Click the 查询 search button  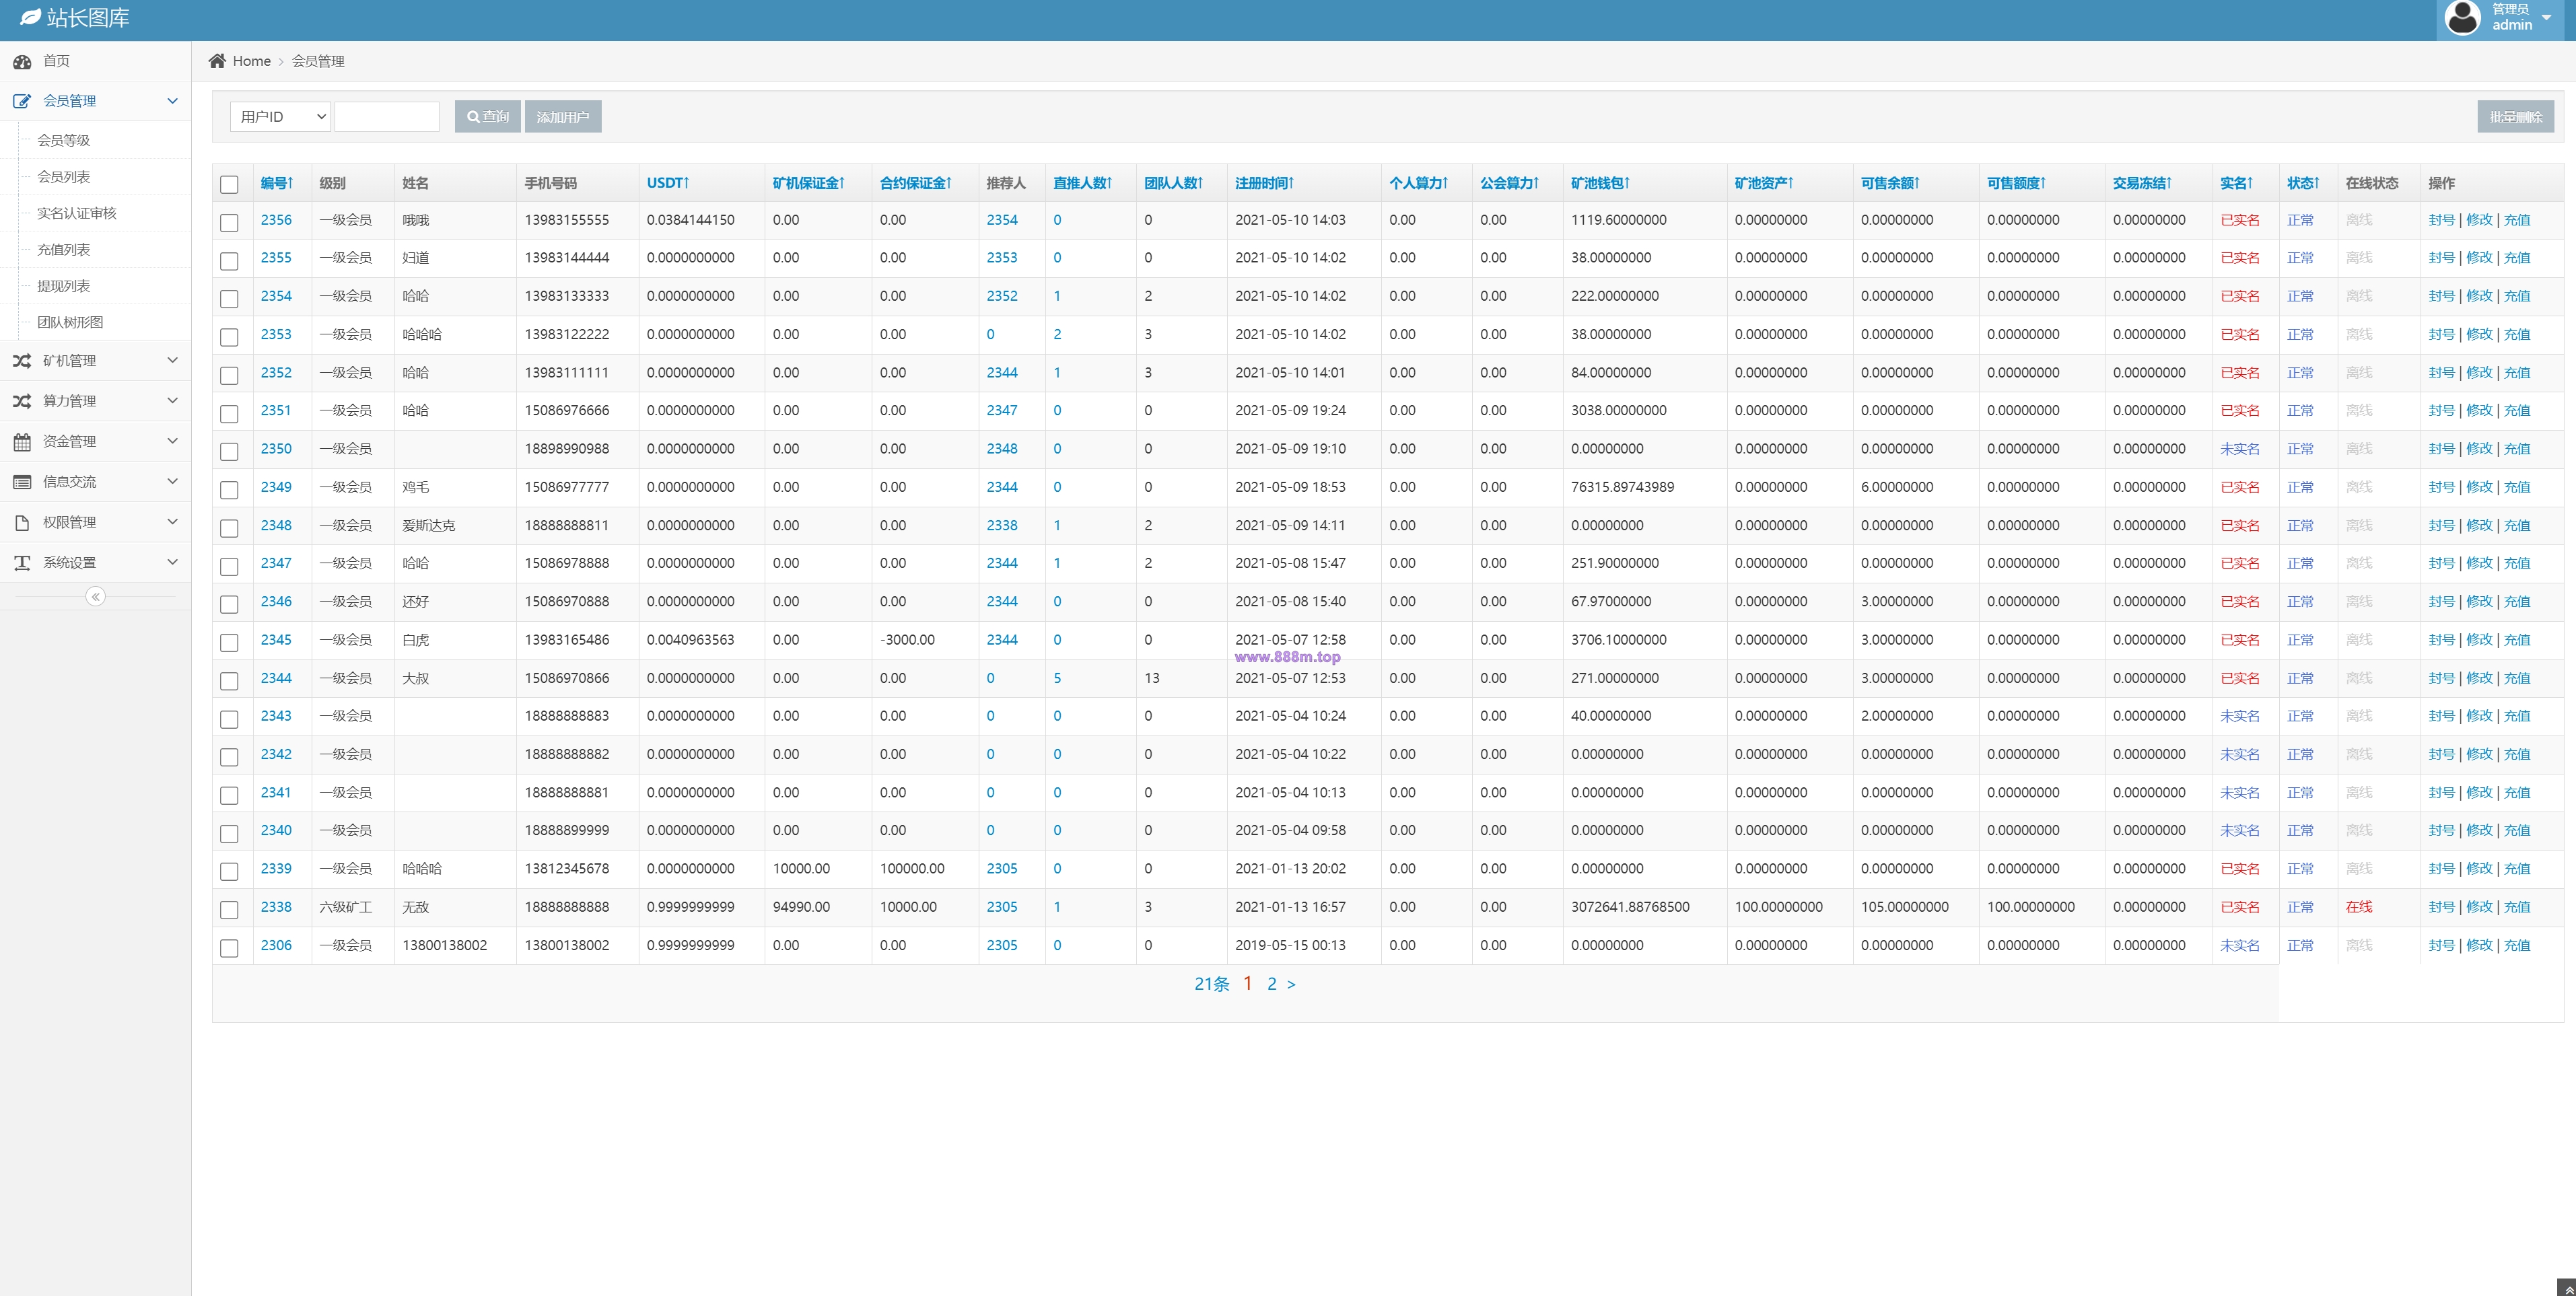pos(488,117)
